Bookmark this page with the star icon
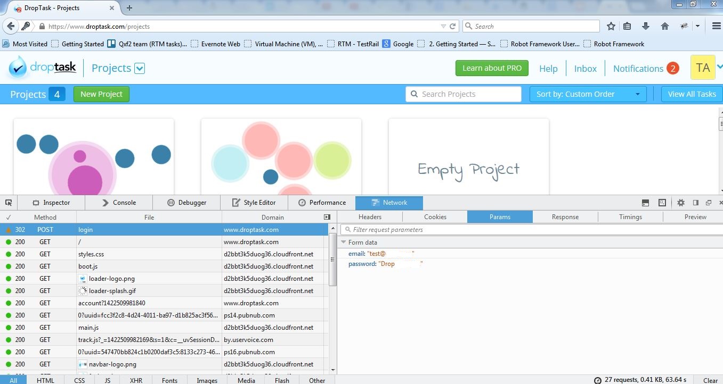Viewport: 723px width, 384px height. point(611,26)
